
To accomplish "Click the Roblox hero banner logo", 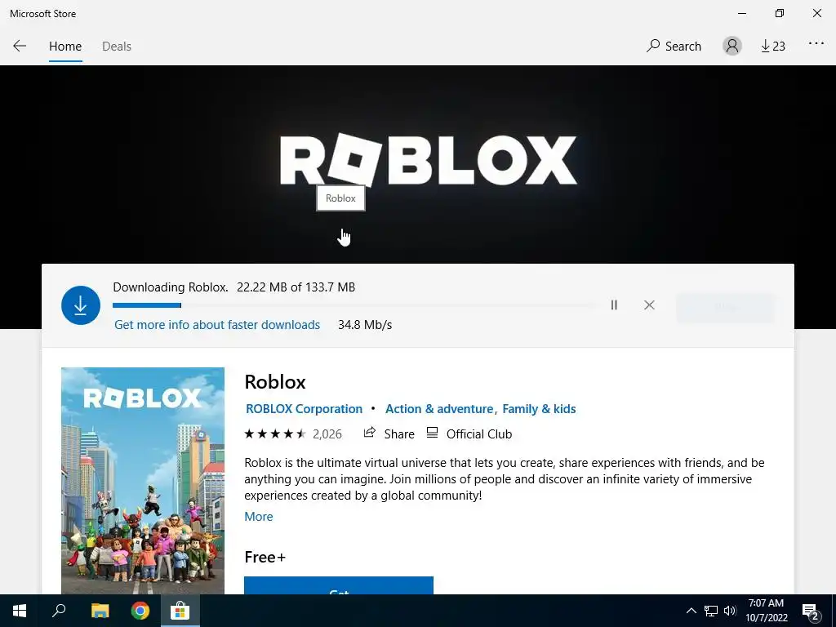I will tap(428, 160).
